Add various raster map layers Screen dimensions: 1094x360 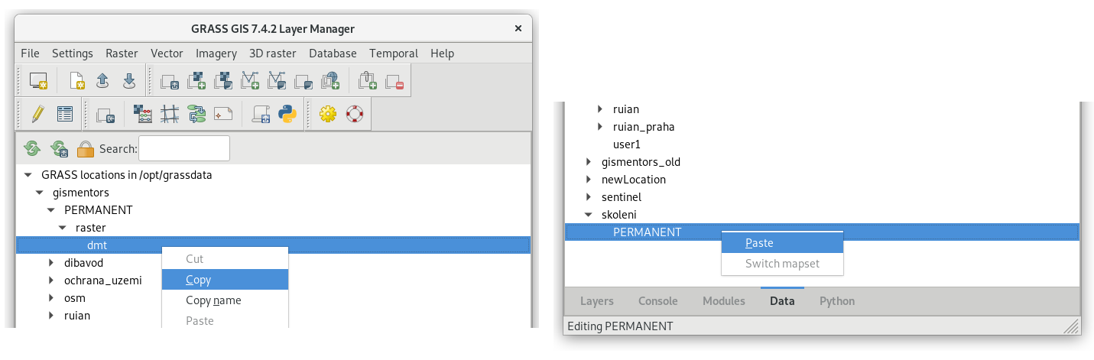click(x=223, y=81)
